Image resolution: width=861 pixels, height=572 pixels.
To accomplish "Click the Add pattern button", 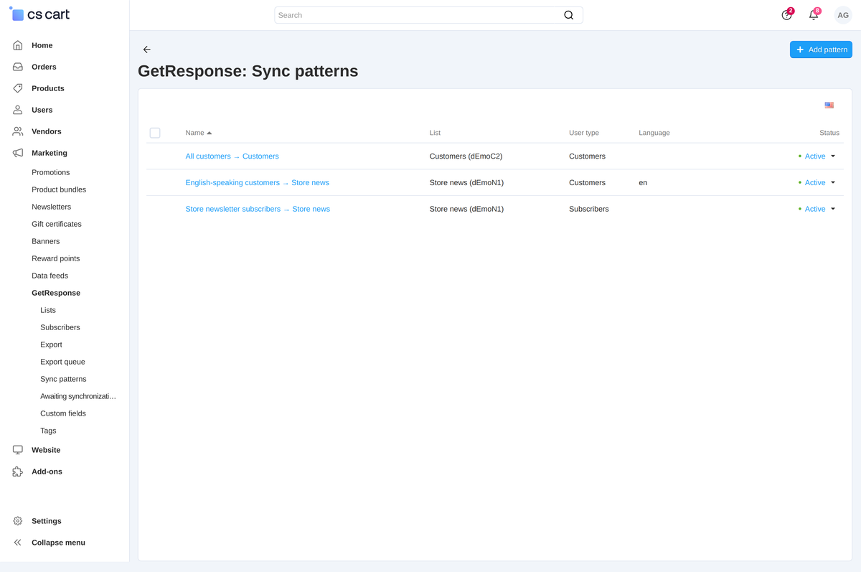I will tap(821, 50).
